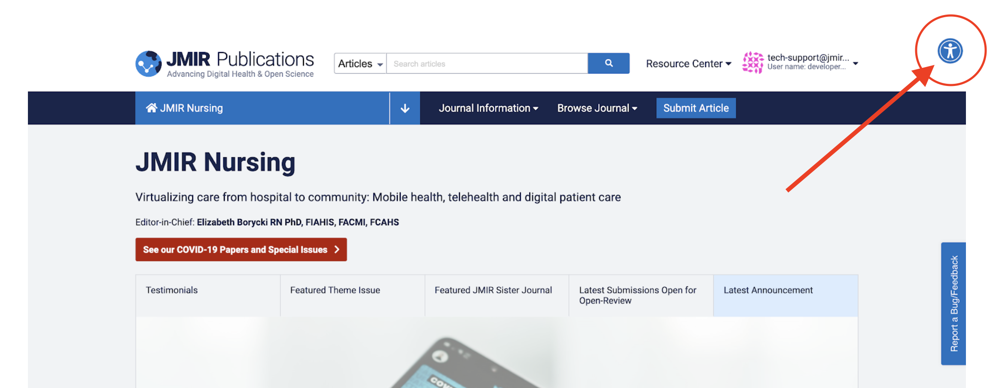The height and width of the screenshot is (388, 999).
Task: Open the Journal Information menu
Action: point(488,108)
